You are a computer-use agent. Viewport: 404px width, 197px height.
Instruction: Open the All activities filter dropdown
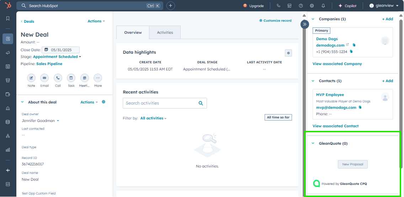[153, 118]
